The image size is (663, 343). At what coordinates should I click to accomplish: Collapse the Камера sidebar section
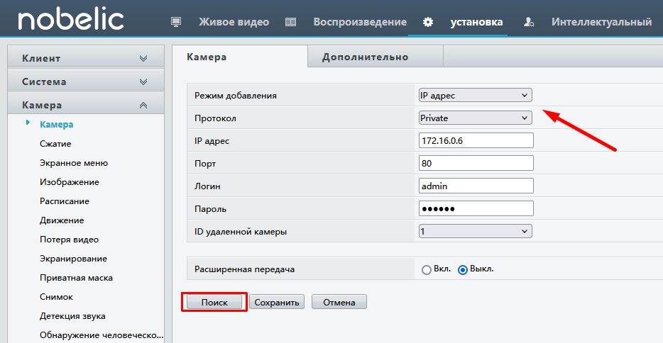[86, 105]
